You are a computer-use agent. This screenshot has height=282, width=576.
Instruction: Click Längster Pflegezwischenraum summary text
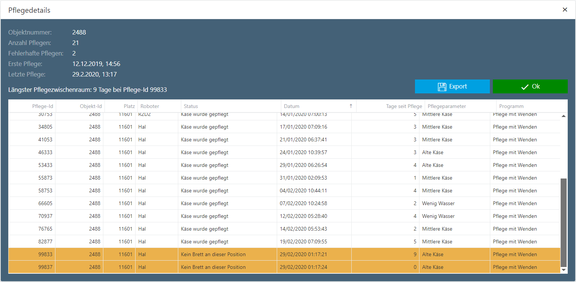(x=88, y=90)
